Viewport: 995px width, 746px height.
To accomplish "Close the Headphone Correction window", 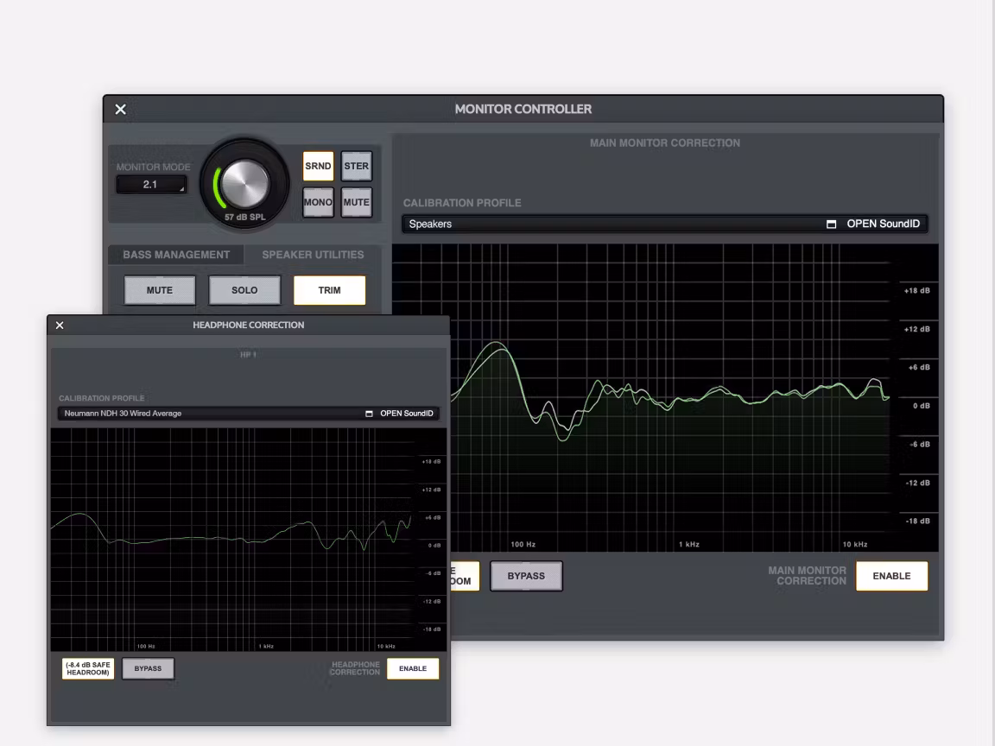I will click(x=60, y=326).
